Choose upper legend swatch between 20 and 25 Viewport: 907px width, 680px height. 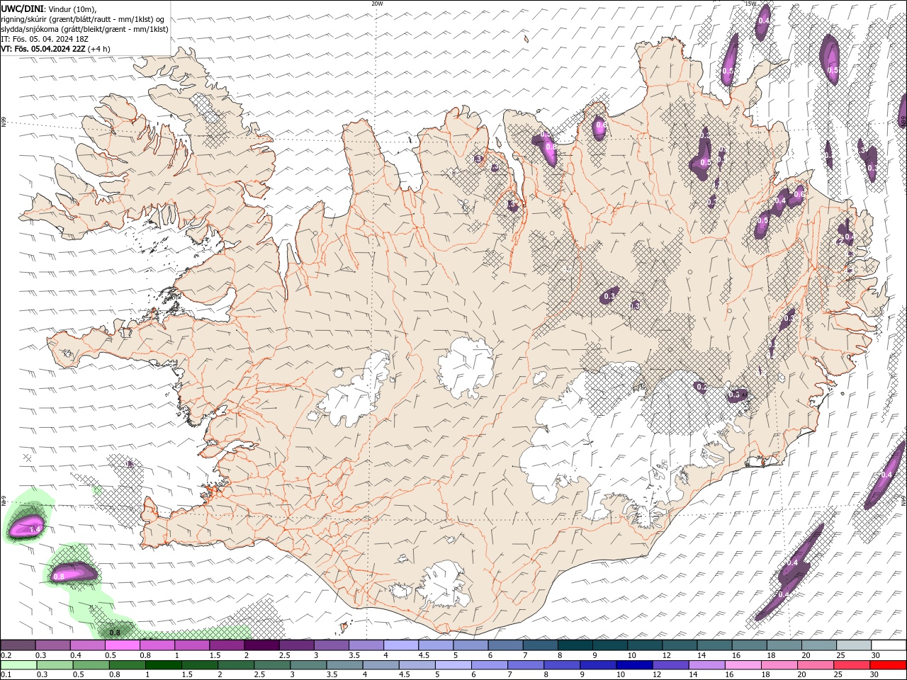(x=818, y=645)
